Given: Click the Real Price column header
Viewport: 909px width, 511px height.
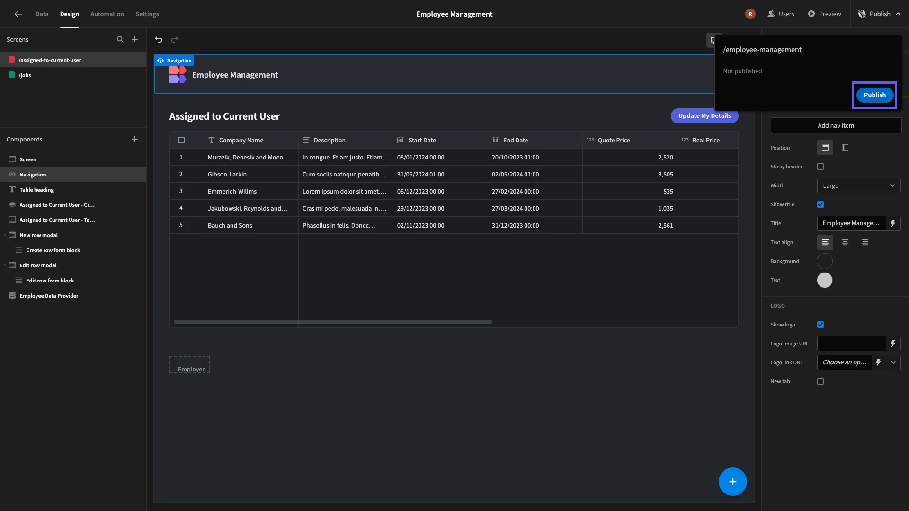Looking at the screenshot, I should [707, 140].
